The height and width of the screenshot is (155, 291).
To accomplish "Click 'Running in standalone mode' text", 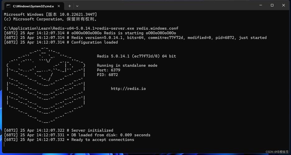I will 127,65.
